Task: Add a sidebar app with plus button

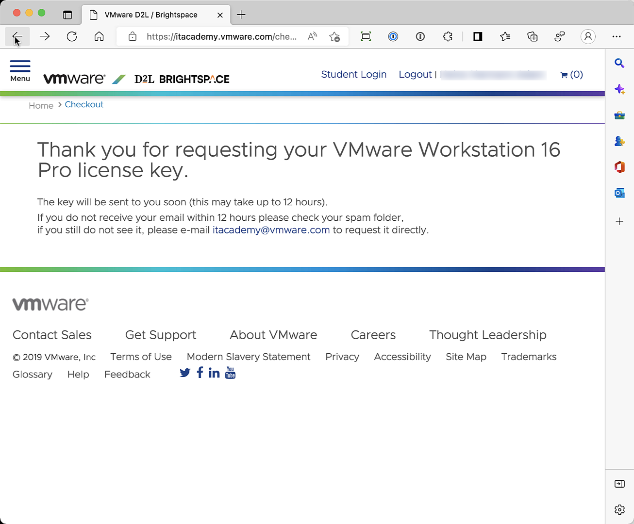Action: [x=619, y=221]
